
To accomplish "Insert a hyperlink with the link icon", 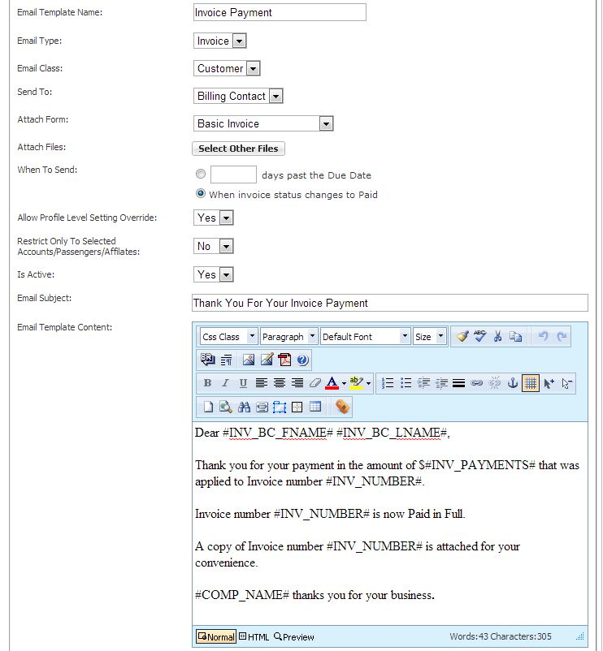I will click(x=477, y=383).
